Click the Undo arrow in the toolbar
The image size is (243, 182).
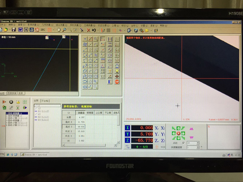tap(94, 30)
